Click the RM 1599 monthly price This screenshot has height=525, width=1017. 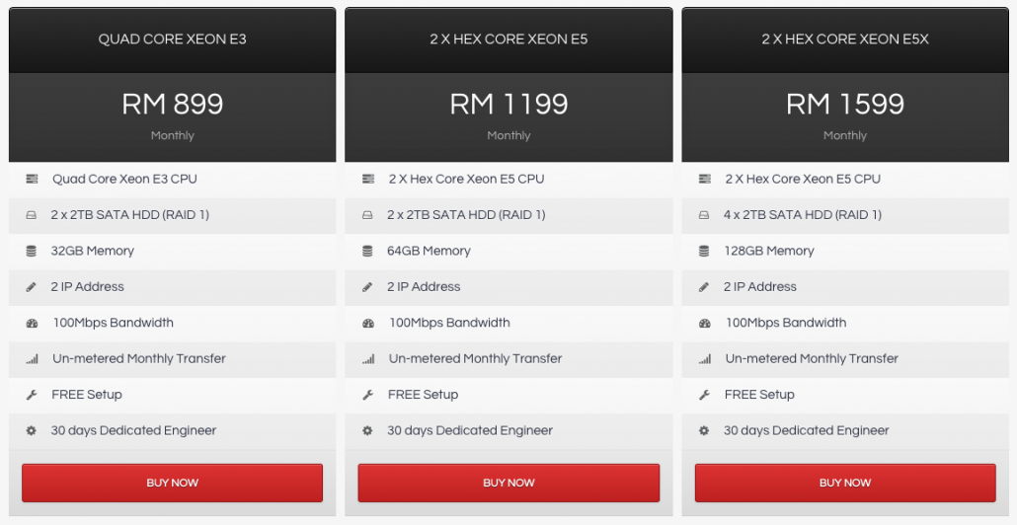click(844, 104)
